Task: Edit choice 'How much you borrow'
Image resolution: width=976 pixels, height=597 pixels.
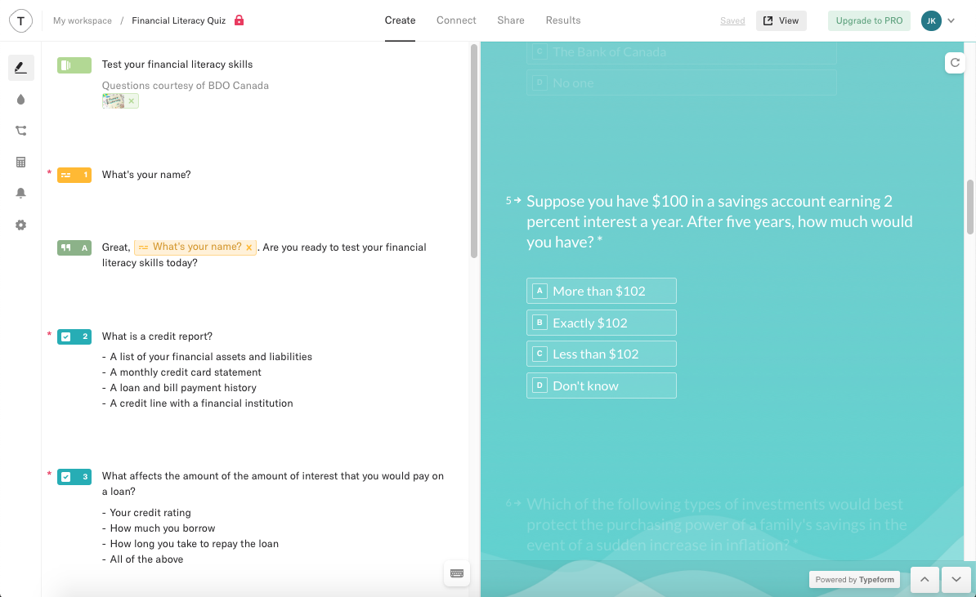Action: pyautogui.click(x=163, y=528)
